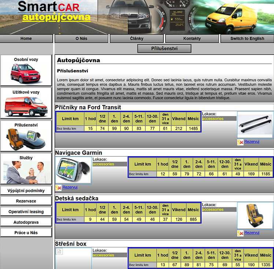
Task: Open the O Nás page
Action: click(81, 38)
